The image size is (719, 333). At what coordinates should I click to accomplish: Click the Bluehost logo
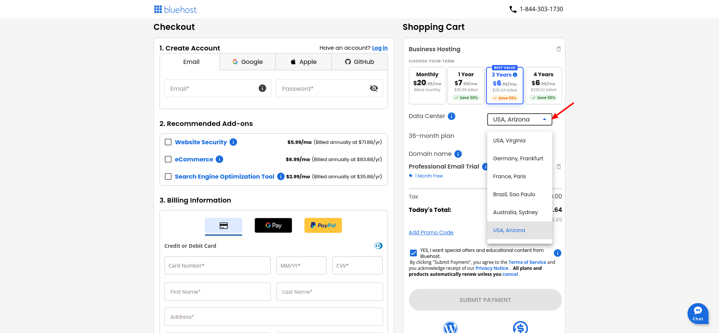pyautogui.click(x=175, y=9)
